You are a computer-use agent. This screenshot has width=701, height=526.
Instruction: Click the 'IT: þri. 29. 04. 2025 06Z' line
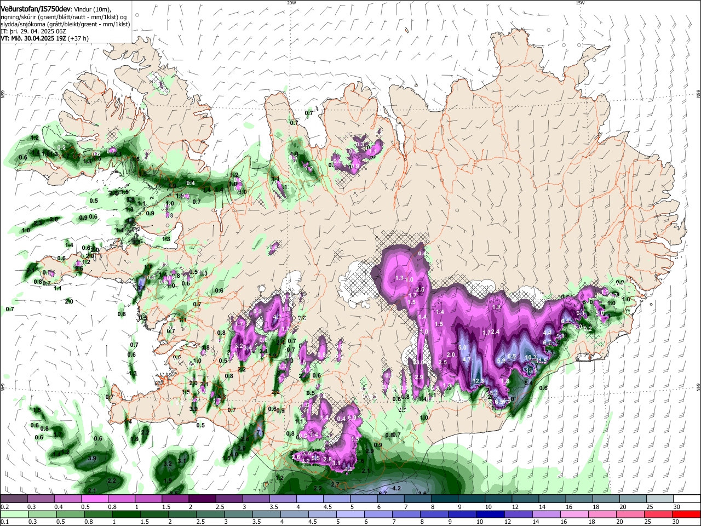pos(33,31)
